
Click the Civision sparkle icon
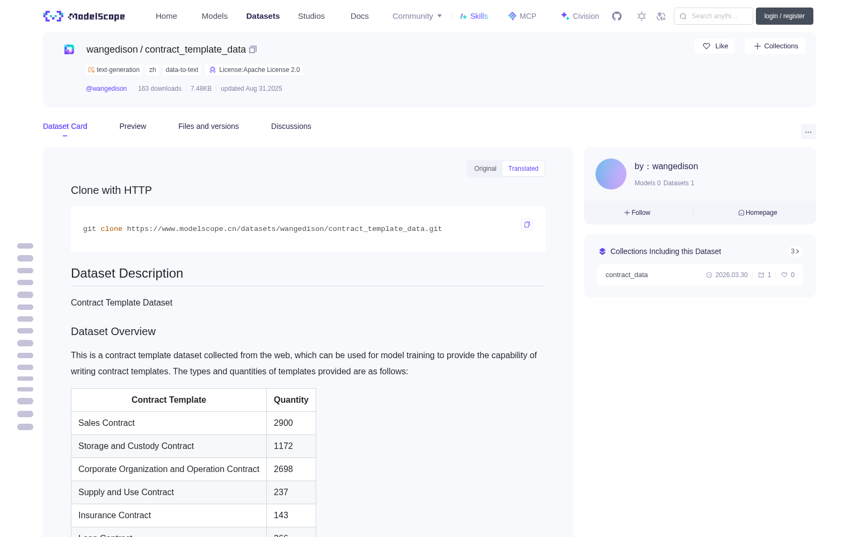point(565,16)
